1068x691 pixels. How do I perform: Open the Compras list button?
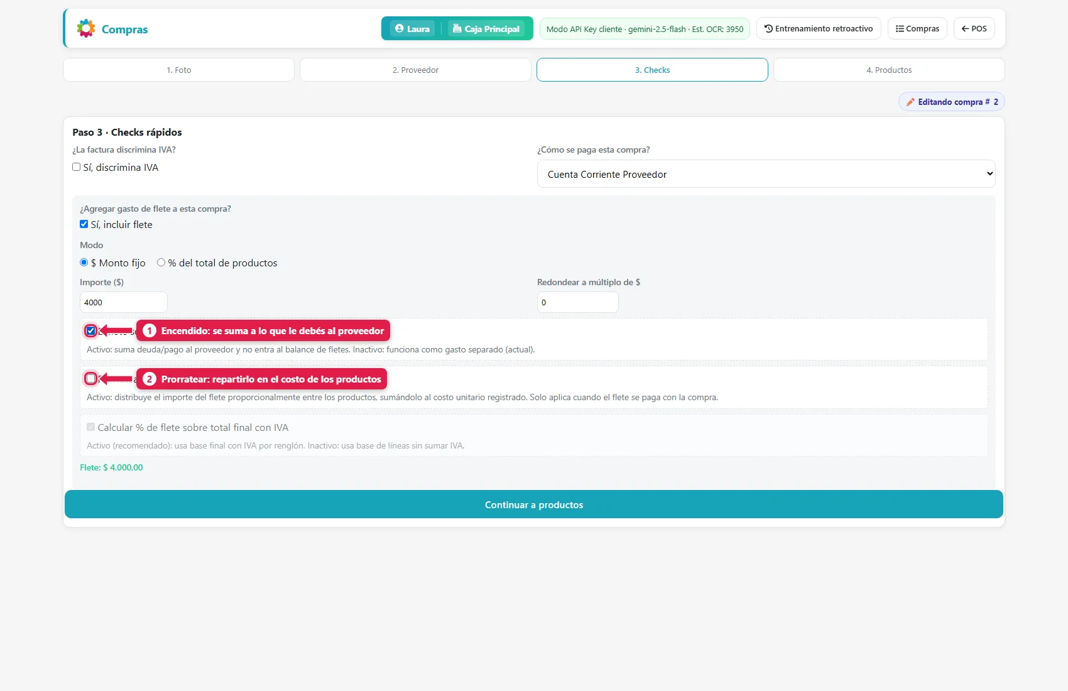pyautogui.click(x=917, y=28)
